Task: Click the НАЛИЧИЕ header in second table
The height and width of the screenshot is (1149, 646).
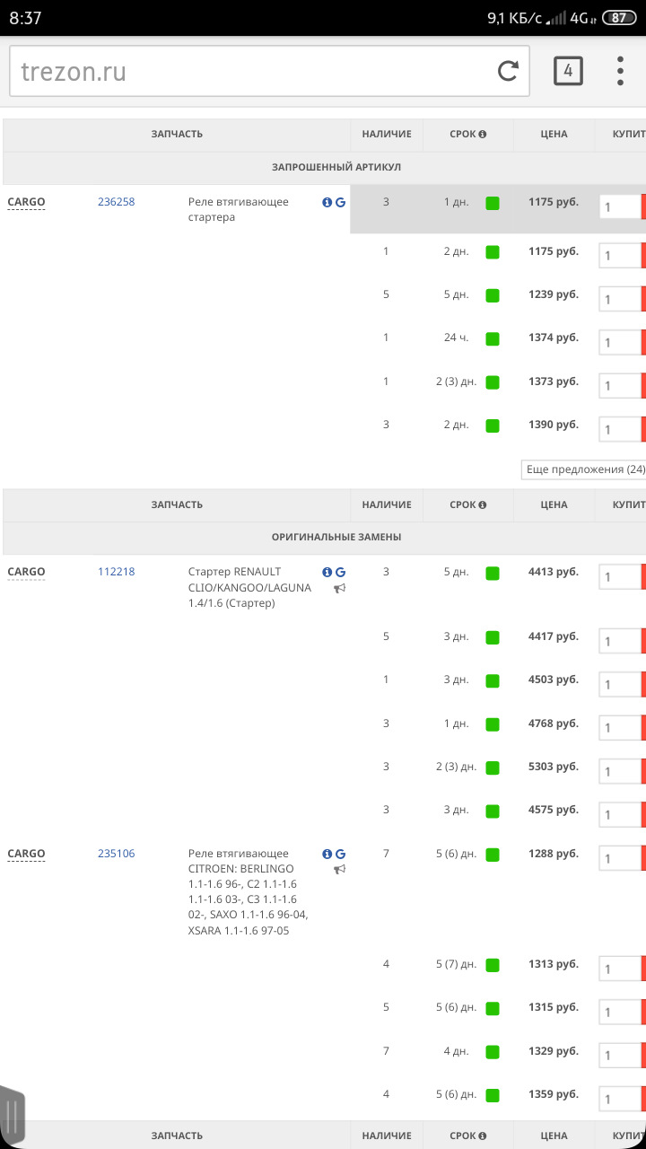Action: pyautogui.click(x=387, y=504)
